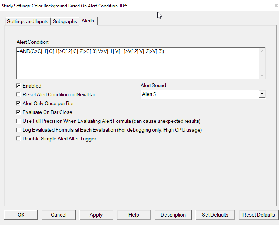Uncheck the Enabled checkbox
The image size is (279, 225).
tap(18, 86)
